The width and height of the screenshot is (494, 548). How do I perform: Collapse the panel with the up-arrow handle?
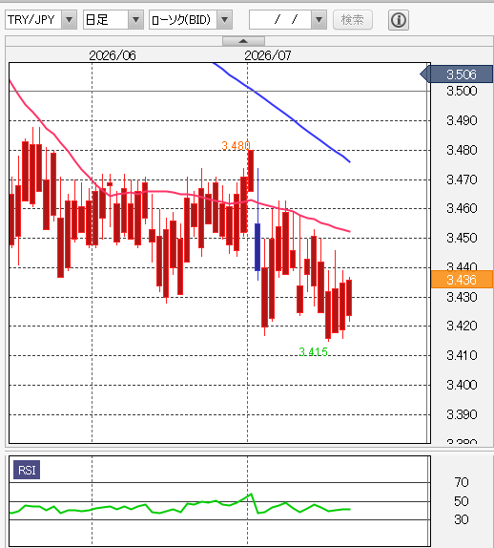(243, 41)
